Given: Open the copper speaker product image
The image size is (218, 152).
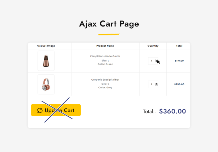Looking at the screenshot, I should coord(46,61).
